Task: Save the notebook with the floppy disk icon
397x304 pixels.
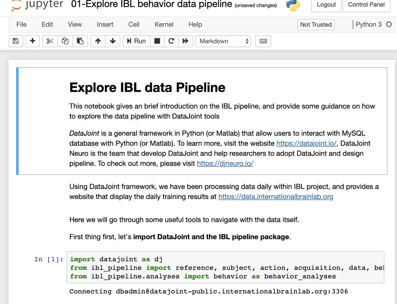Action: (x=15, y=41)
